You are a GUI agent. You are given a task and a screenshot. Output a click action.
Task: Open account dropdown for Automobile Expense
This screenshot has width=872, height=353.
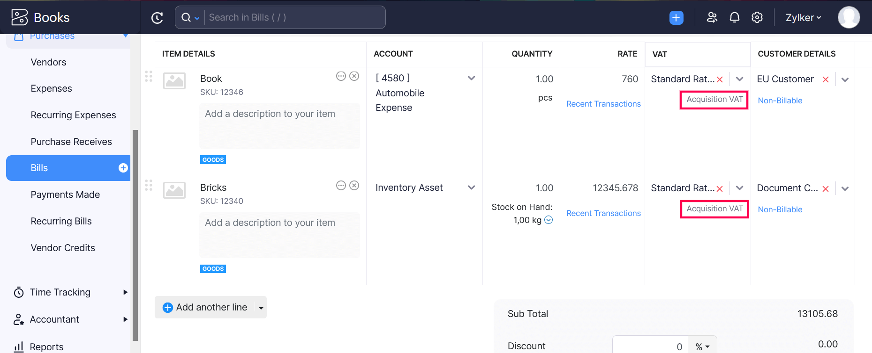(471, 78)
